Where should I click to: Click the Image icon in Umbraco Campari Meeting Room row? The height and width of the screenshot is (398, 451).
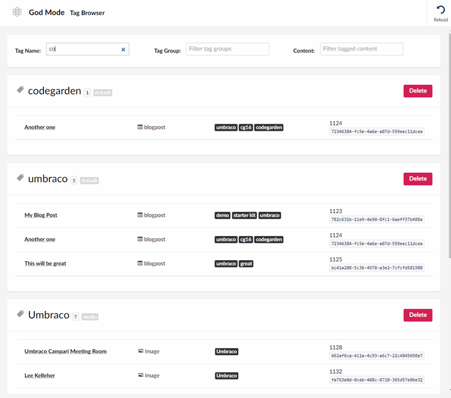point(141,351)
